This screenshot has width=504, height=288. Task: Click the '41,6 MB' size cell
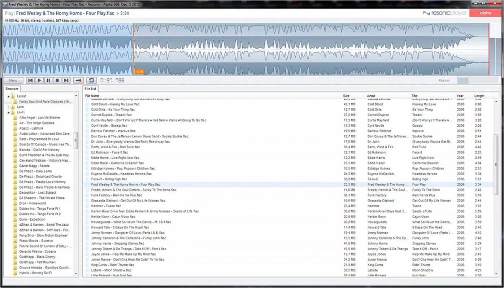click(349, 244)
